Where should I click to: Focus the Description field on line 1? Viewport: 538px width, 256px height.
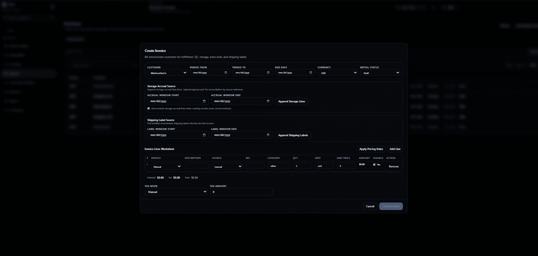(x=197, y=166)
